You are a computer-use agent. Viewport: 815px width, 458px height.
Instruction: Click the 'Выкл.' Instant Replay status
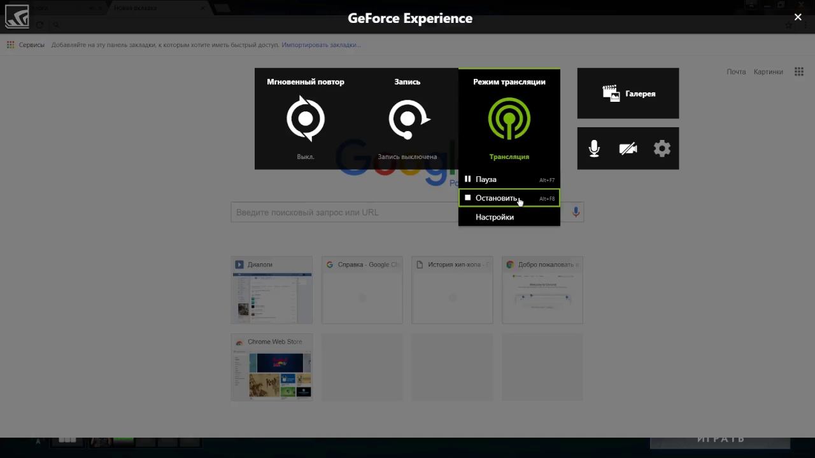306,156
